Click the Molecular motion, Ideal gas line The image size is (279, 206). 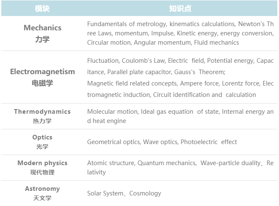pos(180,112)
